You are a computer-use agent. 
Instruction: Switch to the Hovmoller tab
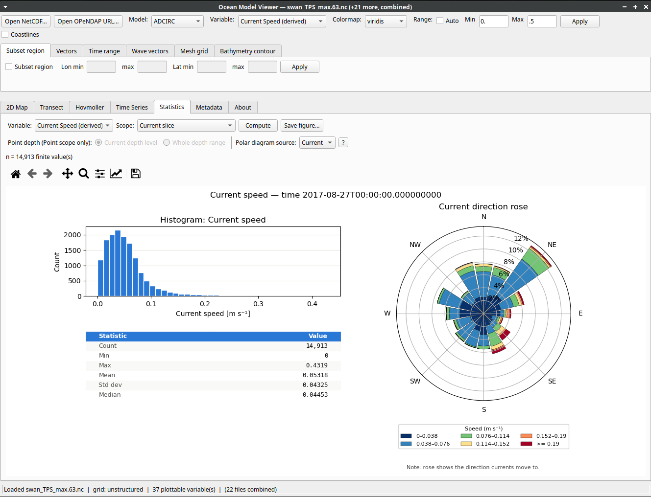pos(90,107)
